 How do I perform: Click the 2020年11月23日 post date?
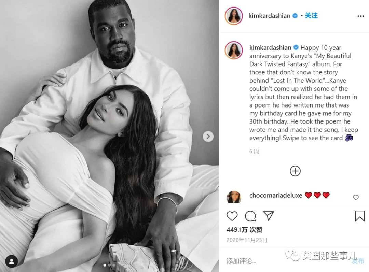click(x=247, y=240)
